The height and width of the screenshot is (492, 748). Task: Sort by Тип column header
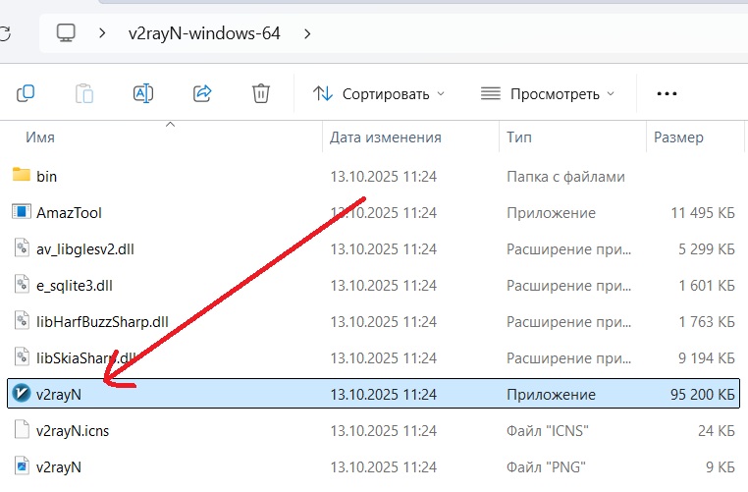518,137
